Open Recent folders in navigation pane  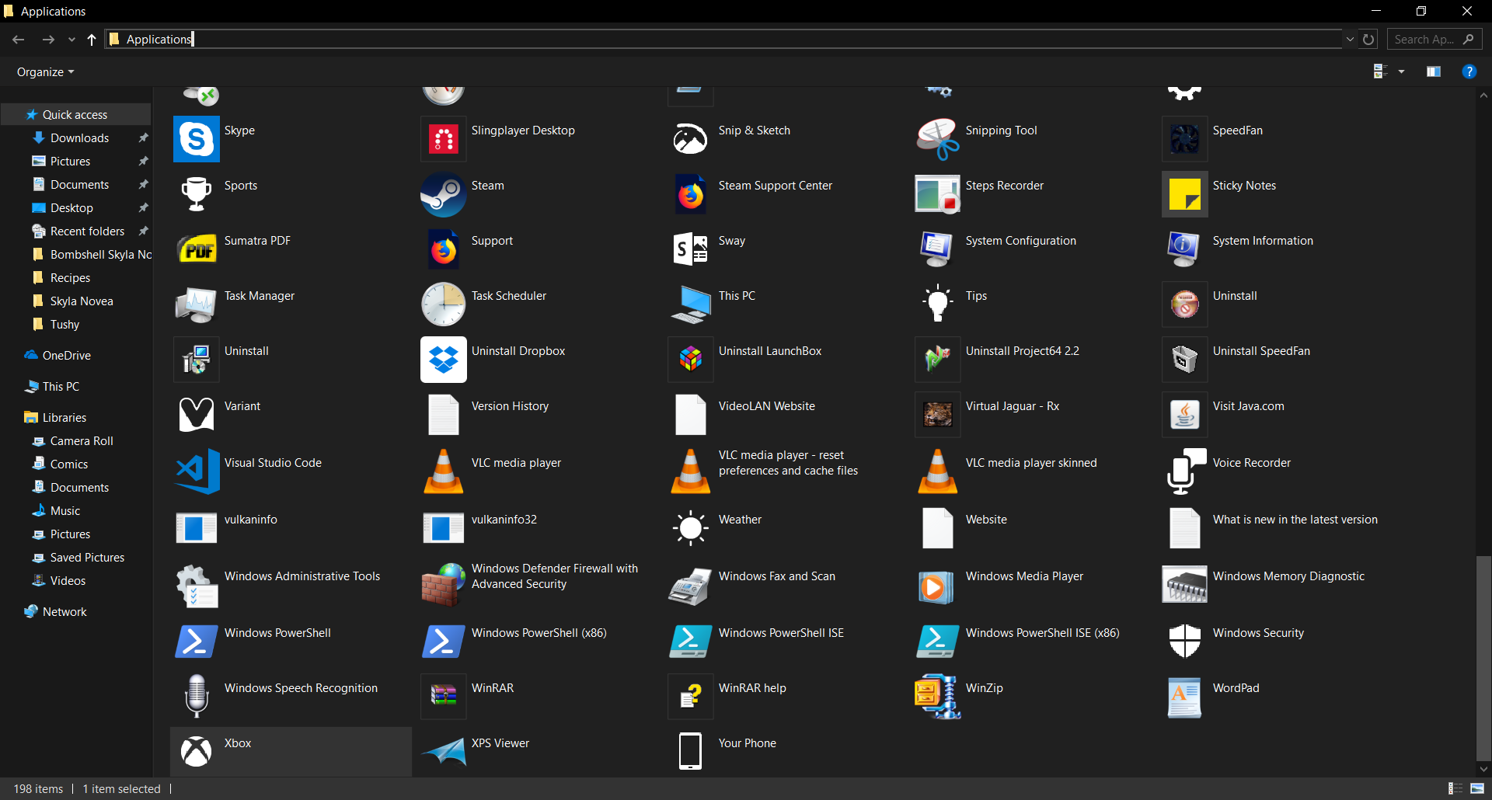tap(87, 231)
